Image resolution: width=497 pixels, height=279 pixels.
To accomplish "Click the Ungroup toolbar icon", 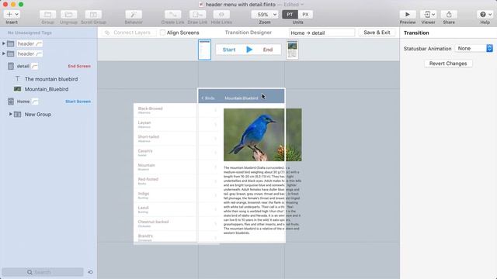I will (x=68, y=15).
